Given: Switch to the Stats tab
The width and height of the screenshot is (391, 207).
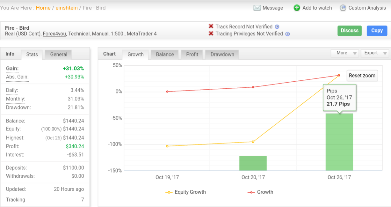Looking at the screenshot, I should [x=32, y=55].
